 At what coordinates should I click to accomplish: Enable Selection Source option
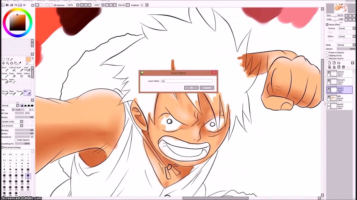327,59
